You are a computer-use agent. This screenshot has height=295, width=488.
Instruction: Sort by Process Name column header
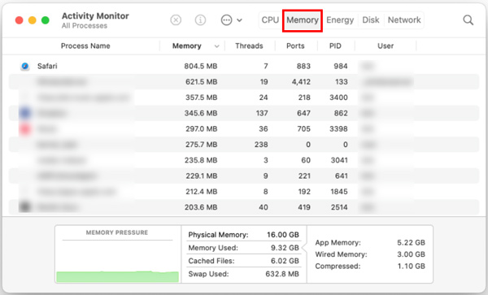[85, 46]
